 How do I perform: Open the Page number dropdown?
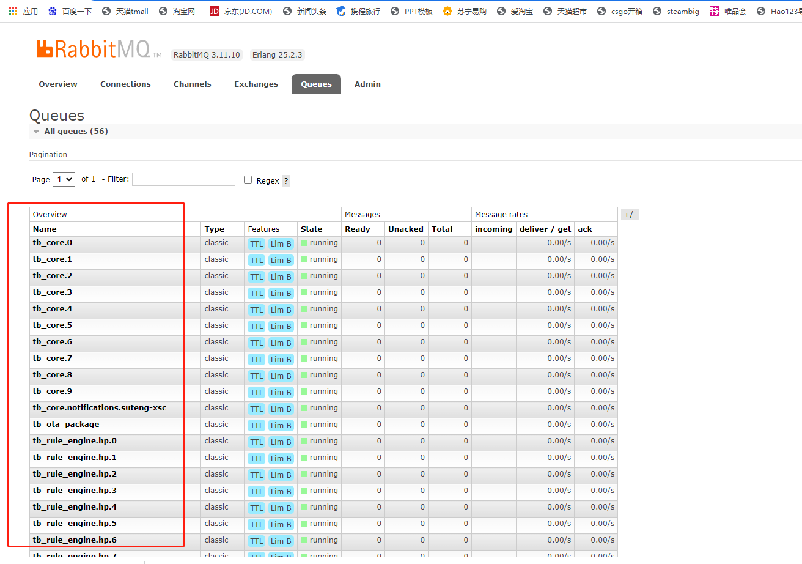(x=64, y=179)
